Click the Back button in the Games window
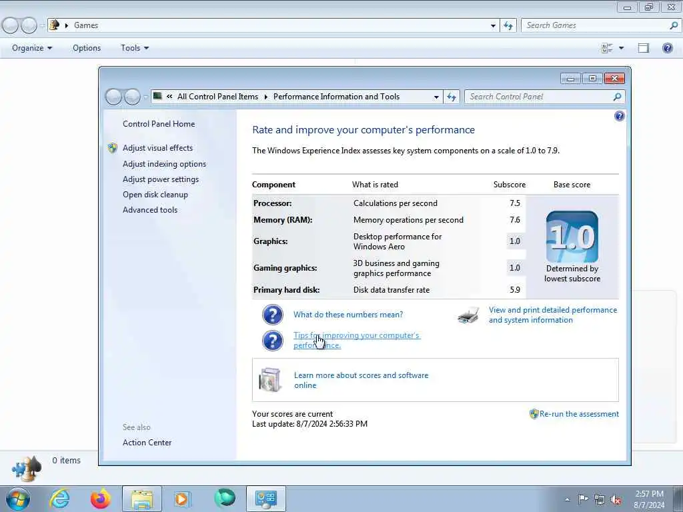Image resolution: width=683 pixels, height=512 pixels. coord(9,26)
